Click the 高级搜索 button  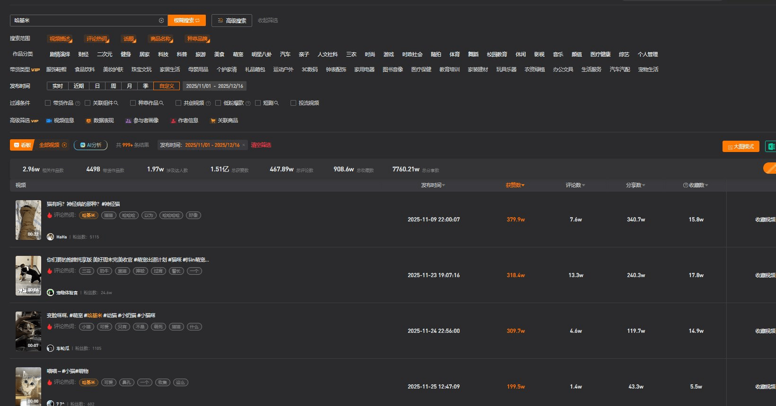point(232,20)
